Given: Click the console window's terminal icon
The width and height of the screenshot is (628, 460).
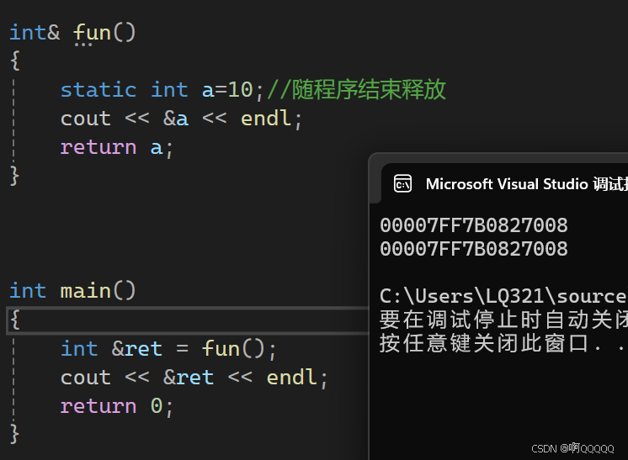Looking at the screenshot, I should pyautogui.click(x=402, y=184).
